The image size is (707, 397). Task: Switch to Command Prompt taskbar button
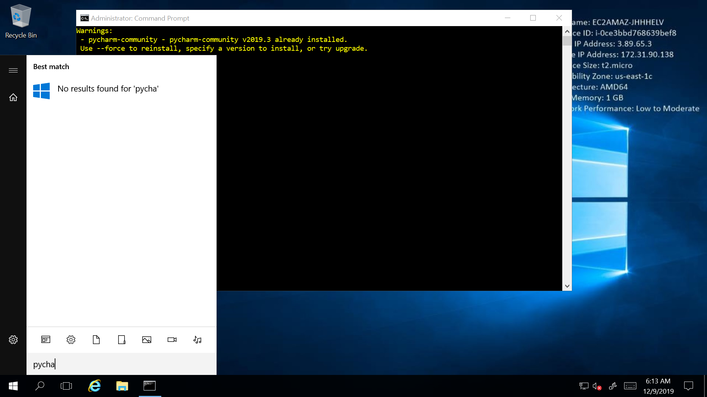[150, 386]
